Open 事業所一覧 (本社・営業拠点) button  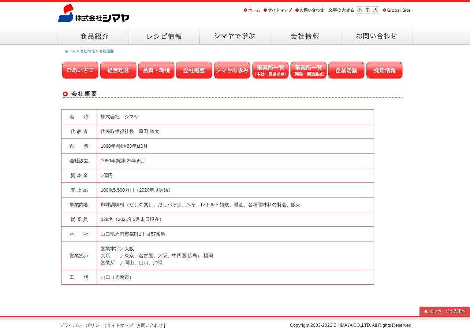[x=271, y=70]
